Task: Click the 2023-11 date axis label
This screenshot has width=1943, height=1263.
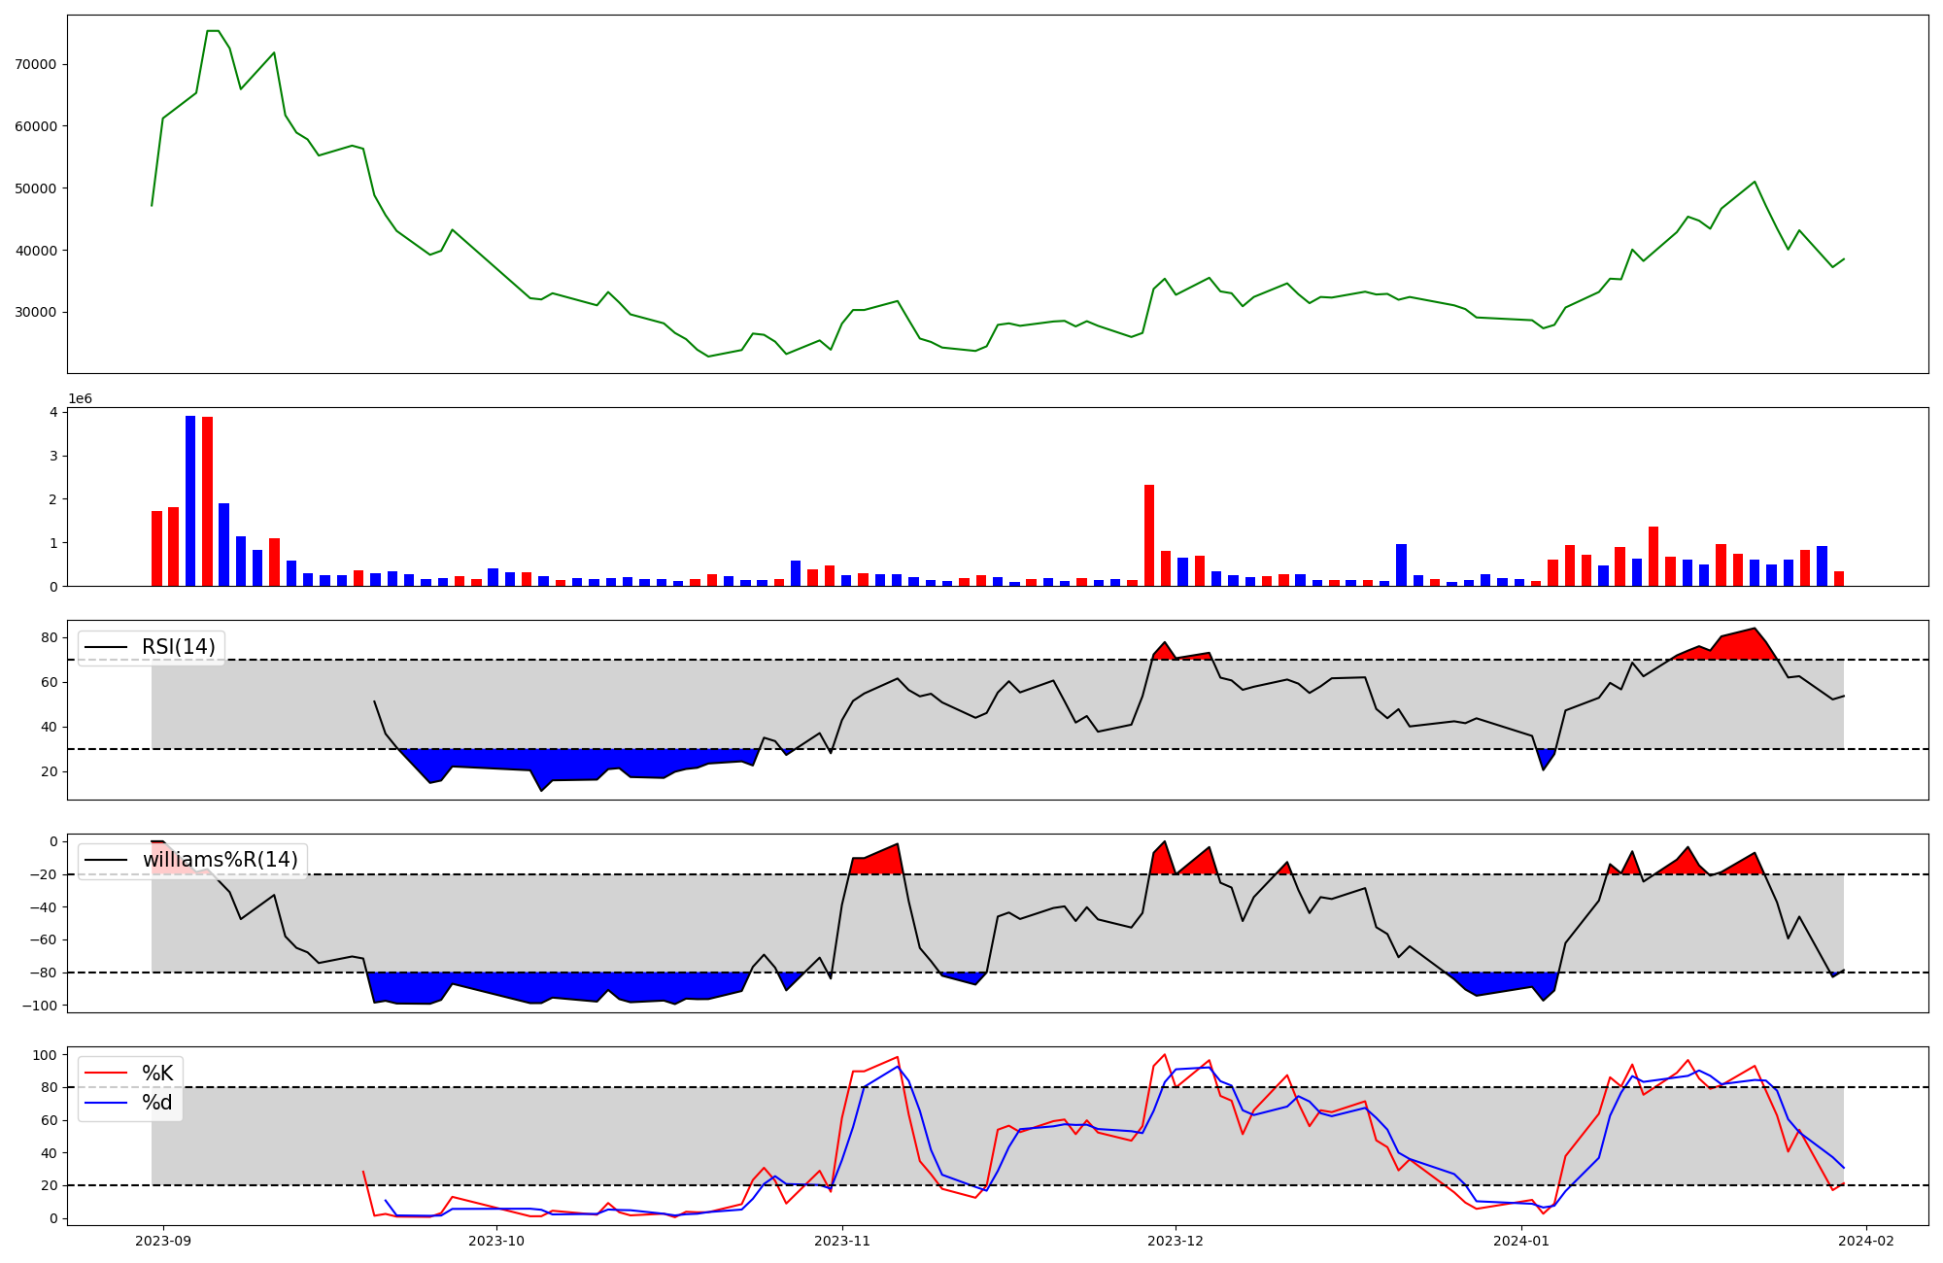Action: [x=841, y=1241]
